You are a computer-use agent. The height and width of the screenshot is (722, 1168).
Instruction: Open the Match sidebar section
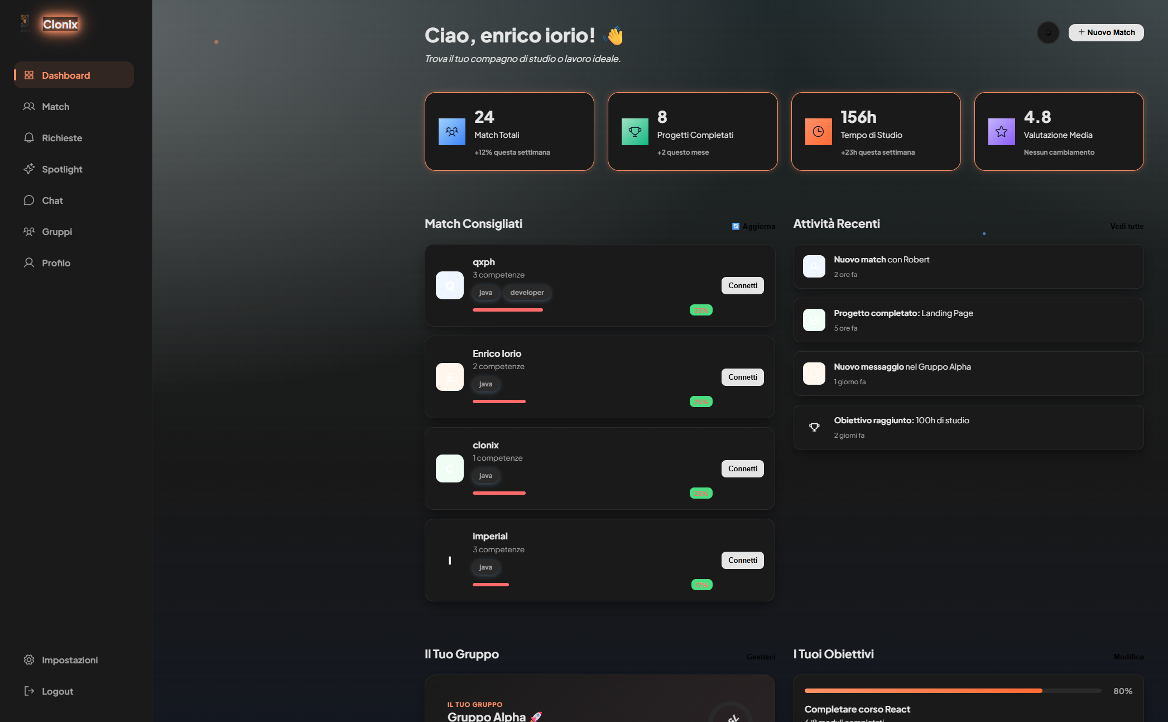74,106
